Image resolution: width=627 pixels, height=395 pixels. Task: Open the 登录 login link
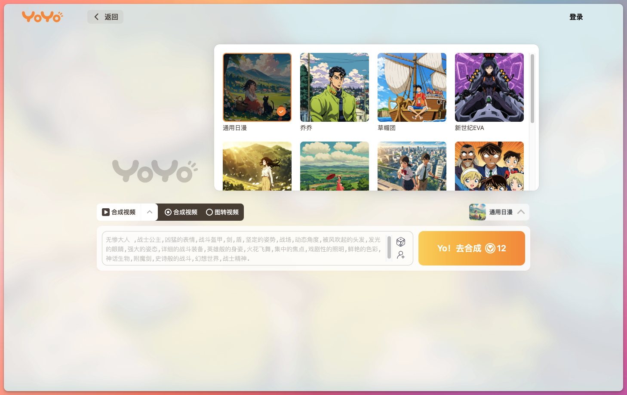(x=576, y=17)
